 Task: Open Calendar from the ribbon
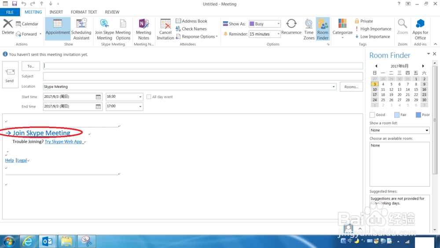27,24
